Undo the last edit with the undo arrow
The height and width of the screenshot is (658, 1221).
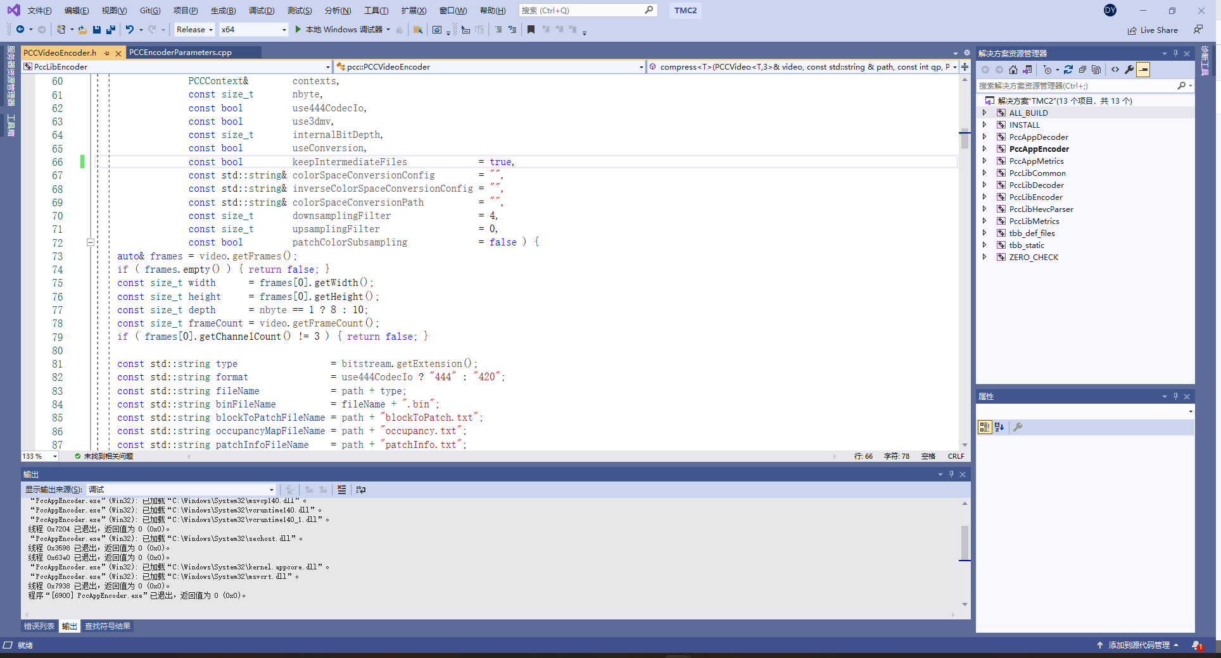[x=130, y=30]
